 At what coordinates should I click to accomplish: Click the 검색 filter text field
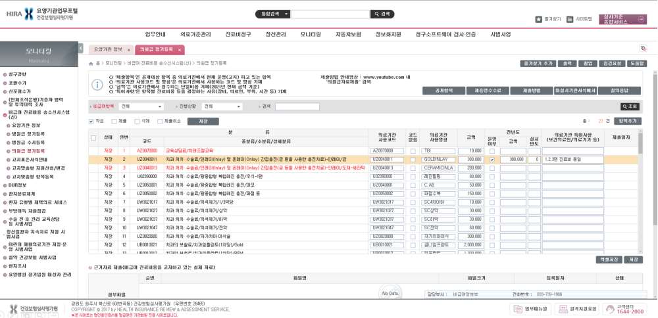297,107
